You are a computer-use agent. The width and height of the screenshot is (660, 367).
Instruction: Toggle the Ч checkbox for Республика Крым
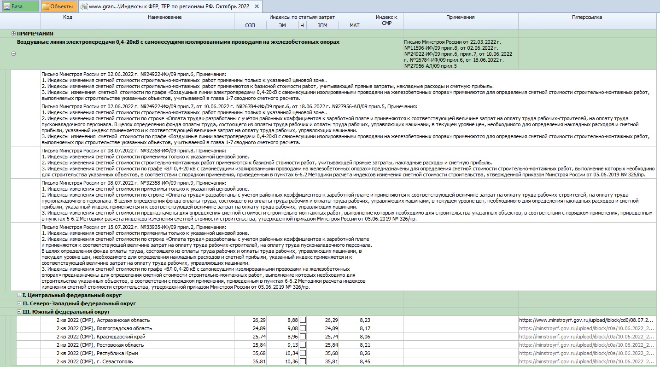click(x=303, y=353)
